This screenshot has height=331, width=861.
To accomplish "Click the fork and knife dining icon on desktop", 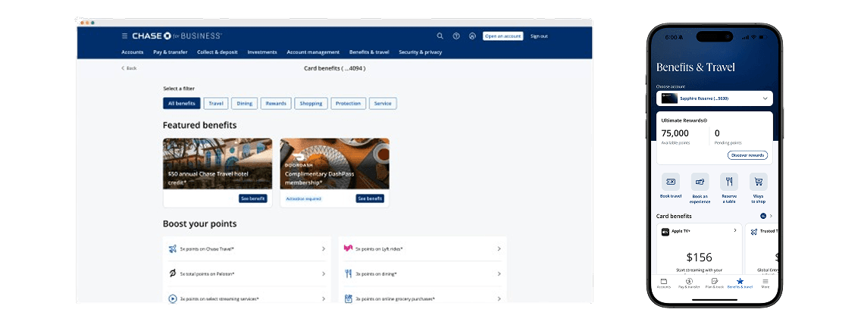I will [x=348, y=273].
